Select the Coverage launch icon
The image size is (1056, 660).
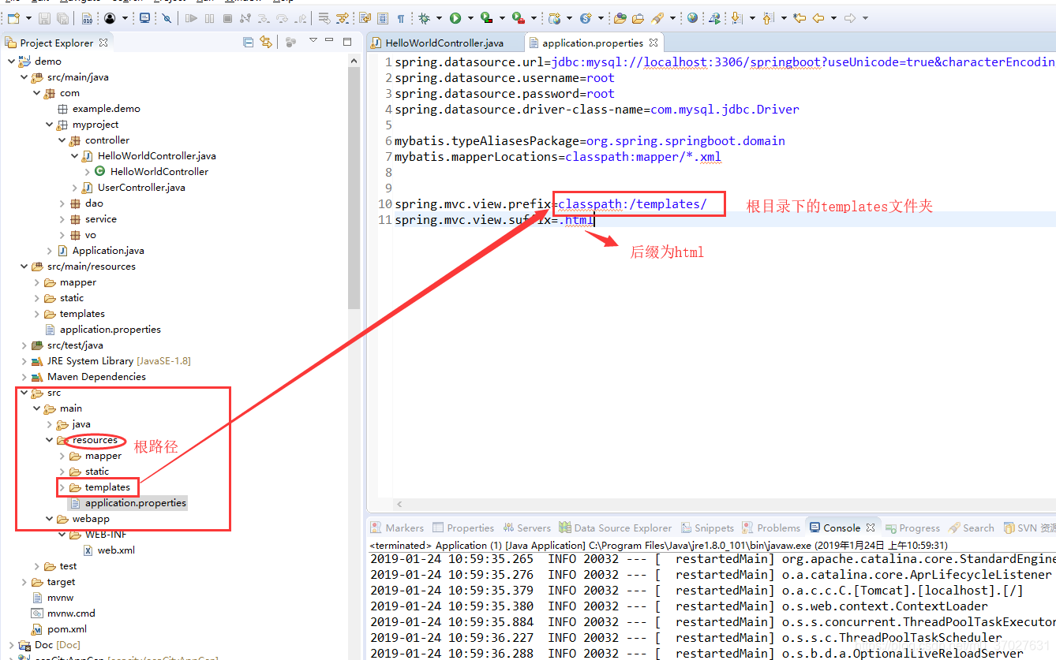tap(485, 19)
